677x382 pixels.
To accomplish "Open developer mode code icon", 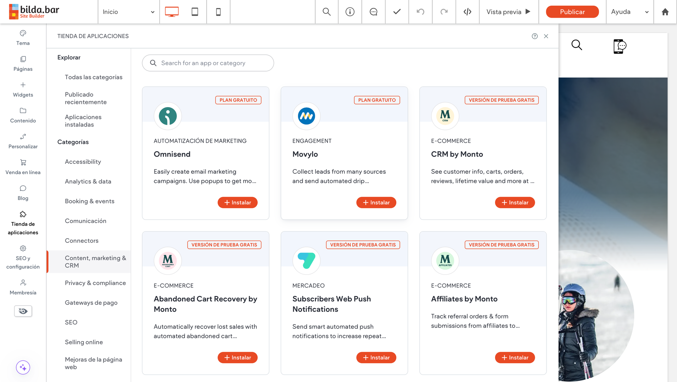I will [x=468, y=12].
